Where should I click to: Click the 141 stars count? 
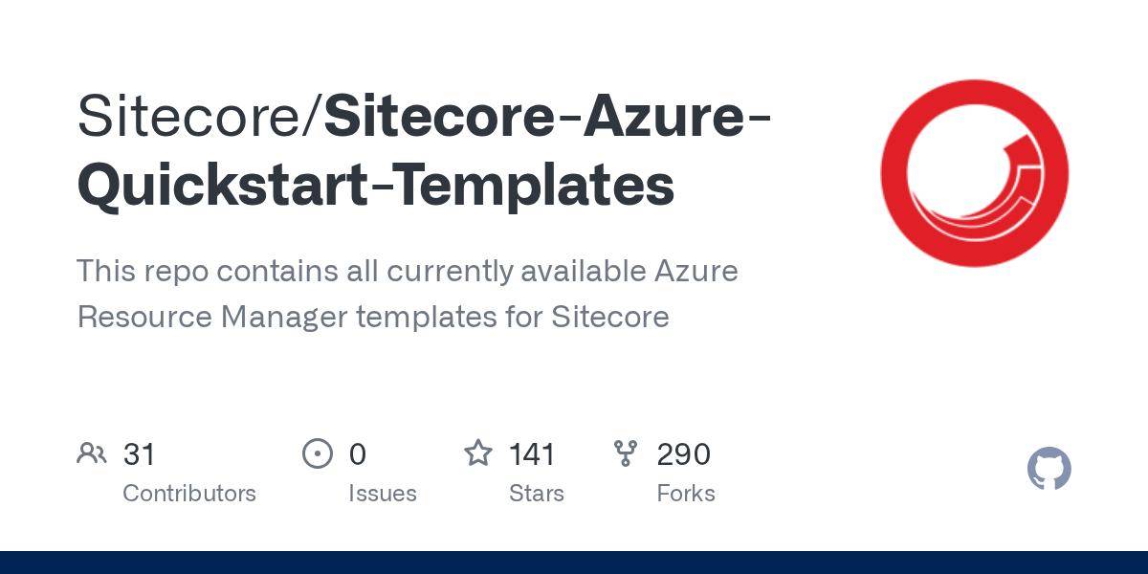tap(532, 454)
